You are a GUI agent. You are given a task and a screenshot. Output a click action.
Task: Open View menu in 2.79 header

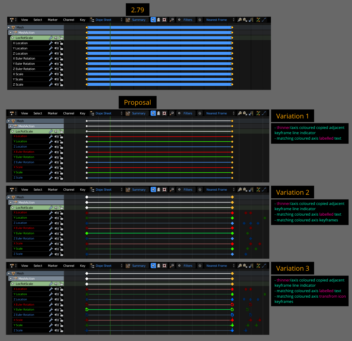click(24, 20)
